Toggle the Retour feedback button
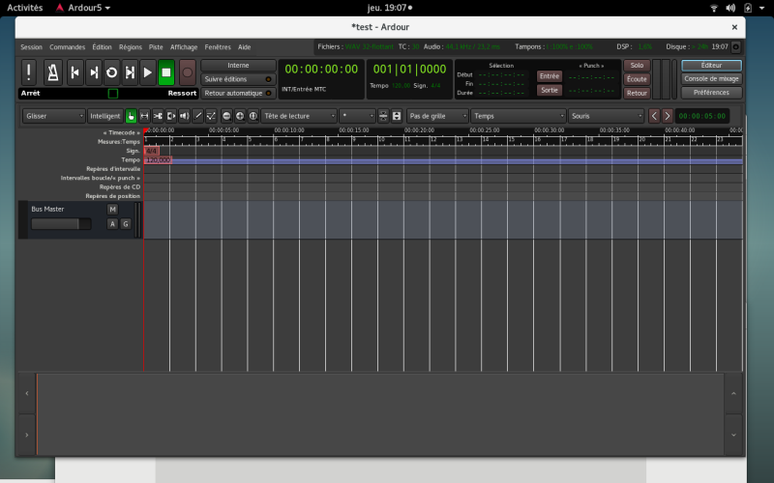The height and width of the screenshot is (483, 774). point(637,93)
